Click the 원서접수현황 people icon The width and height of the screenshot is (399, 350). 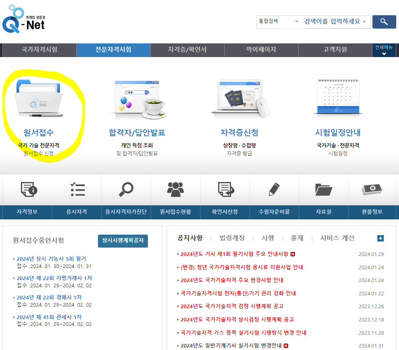175,189
